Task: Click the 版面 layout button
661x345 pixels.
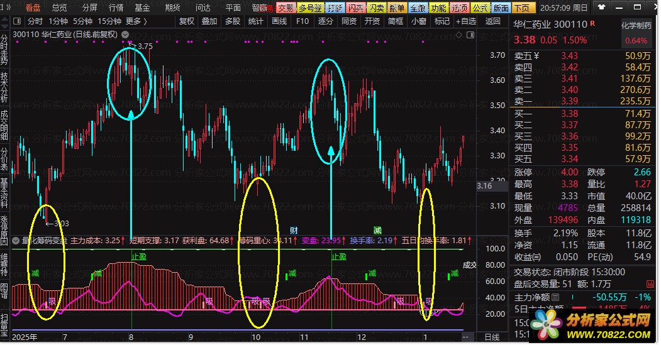Action: [x=501, y=8]
